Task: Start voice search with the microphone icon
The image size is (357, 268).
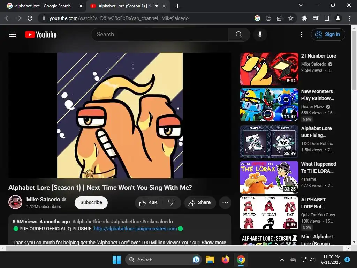Action: point(260,35)
